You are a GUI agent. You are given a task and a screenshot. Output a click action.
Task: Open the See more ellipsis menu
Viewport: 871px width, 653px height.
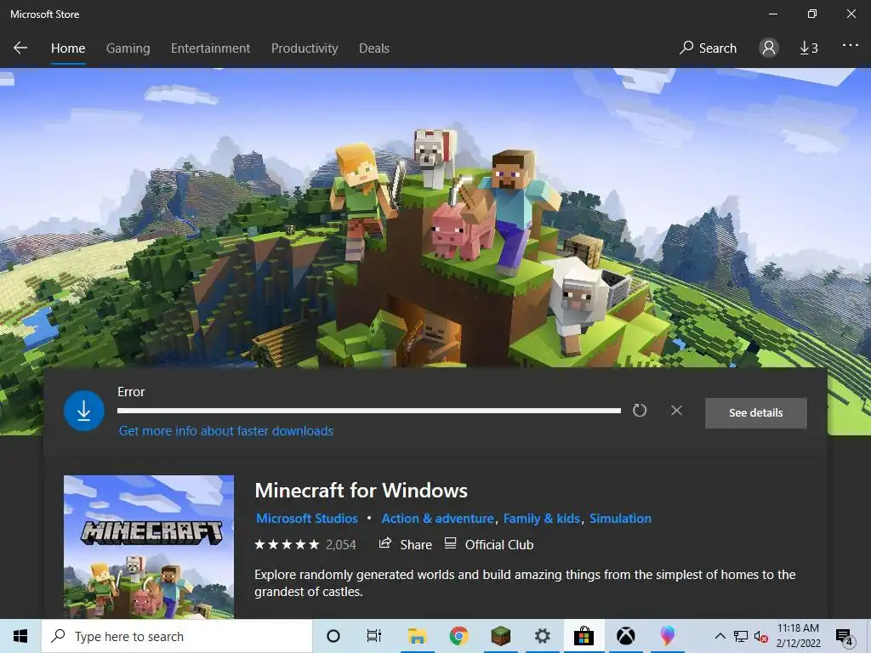[x=850, y=46]
